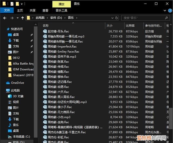173x143 pixels.
Task: Go up one folder level
Action: [22, 18]
